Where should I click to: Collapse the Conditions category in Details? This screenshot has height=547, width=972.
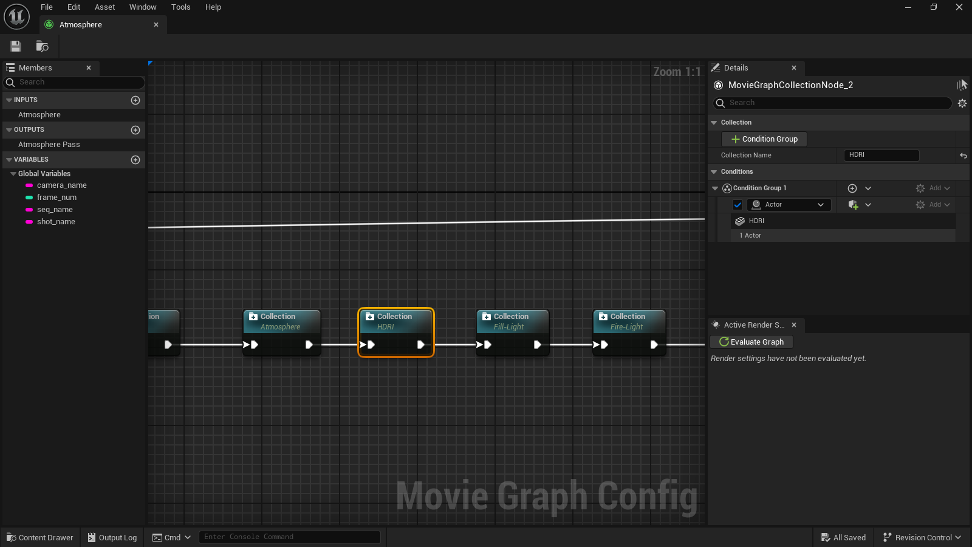(714, 172)
